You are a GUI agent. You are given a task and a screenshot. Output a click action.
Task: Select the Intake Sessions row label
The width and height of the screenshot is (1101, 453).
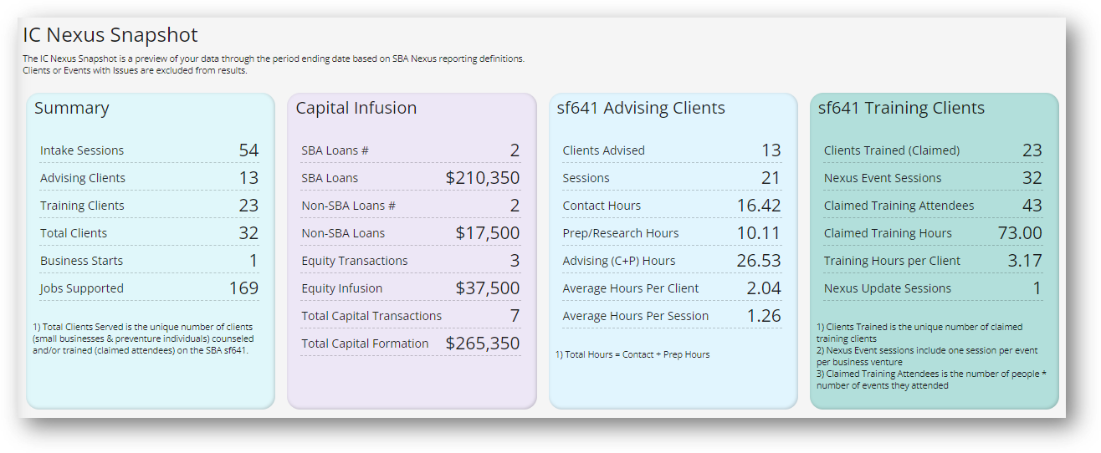[82, 150]
